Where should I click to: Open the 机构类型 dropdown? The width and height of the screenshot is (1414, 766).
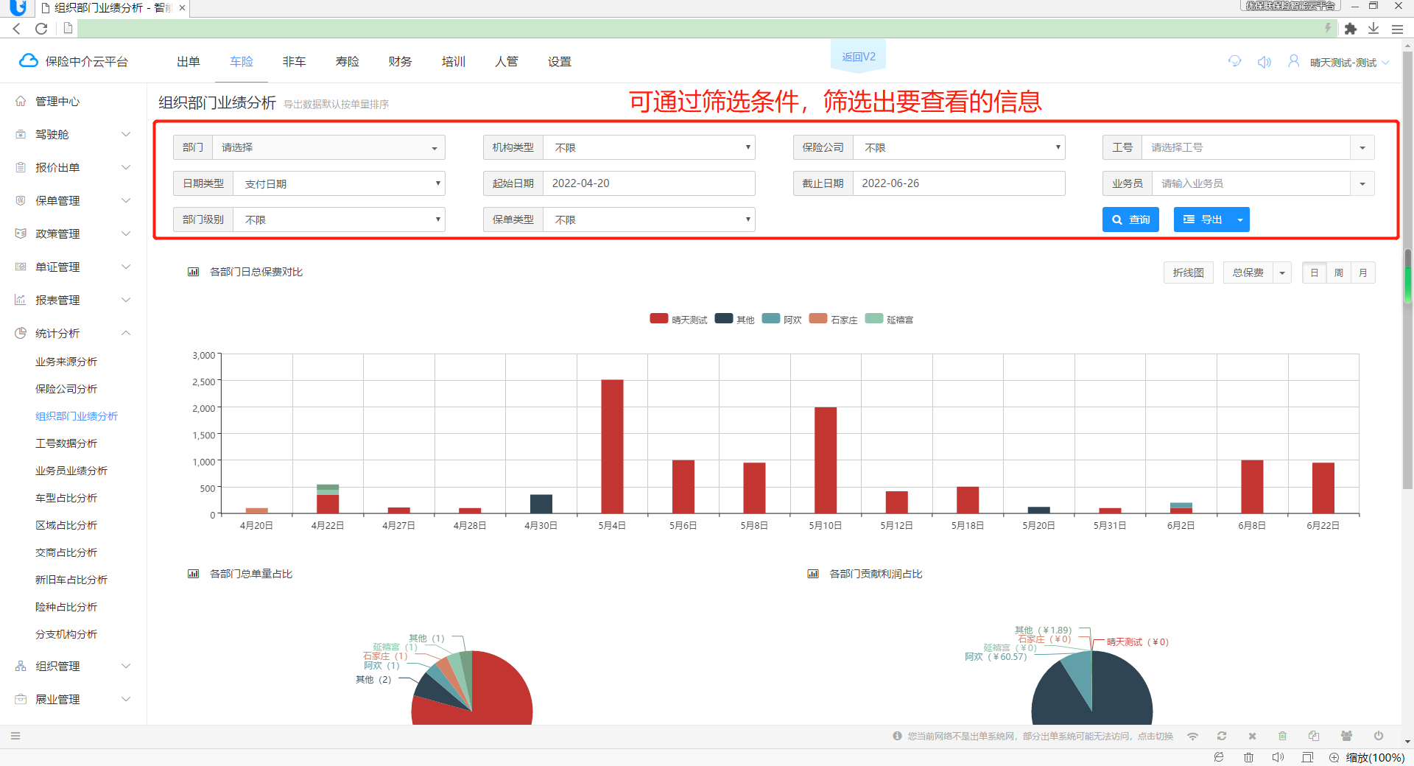[649, 147]
